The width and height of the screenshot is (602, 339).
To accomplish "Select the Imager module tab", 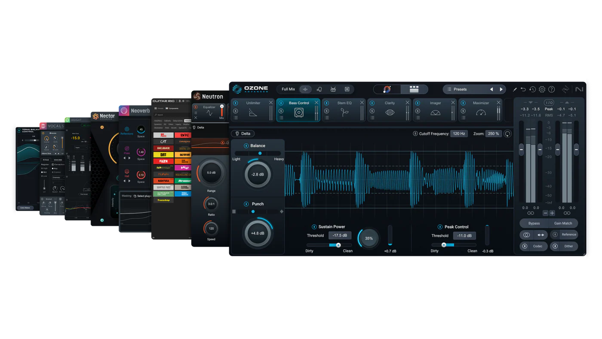I will [x=435, y=110].
